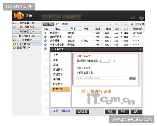Select song 雨后天空 in download list
The width and height of the screenshot is (157, 126).
point(55,33)
